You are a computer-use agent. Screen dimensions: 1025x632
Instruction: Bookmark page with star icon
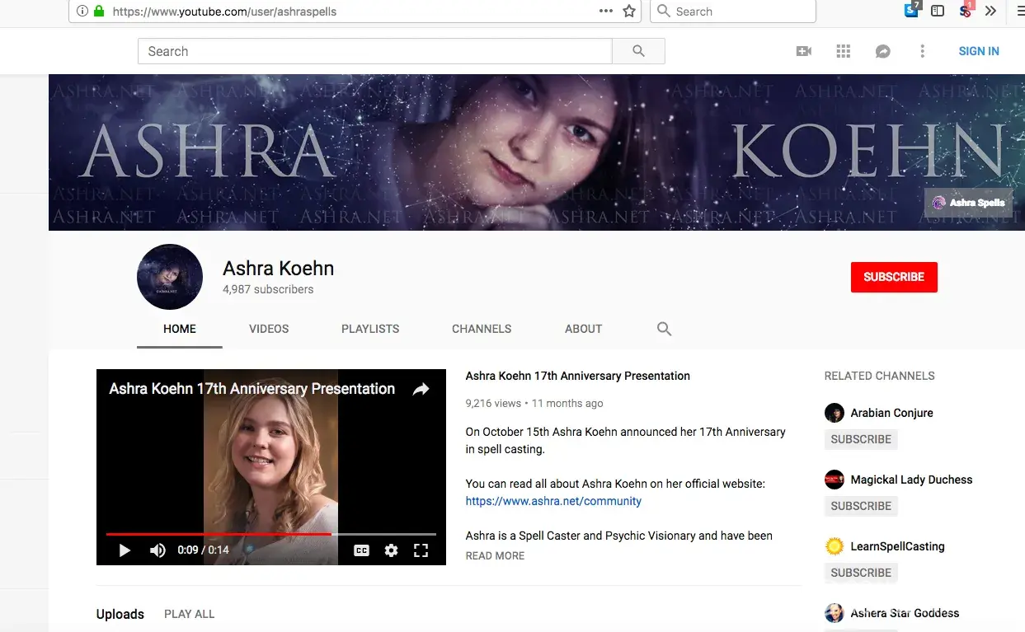point(629,12)
